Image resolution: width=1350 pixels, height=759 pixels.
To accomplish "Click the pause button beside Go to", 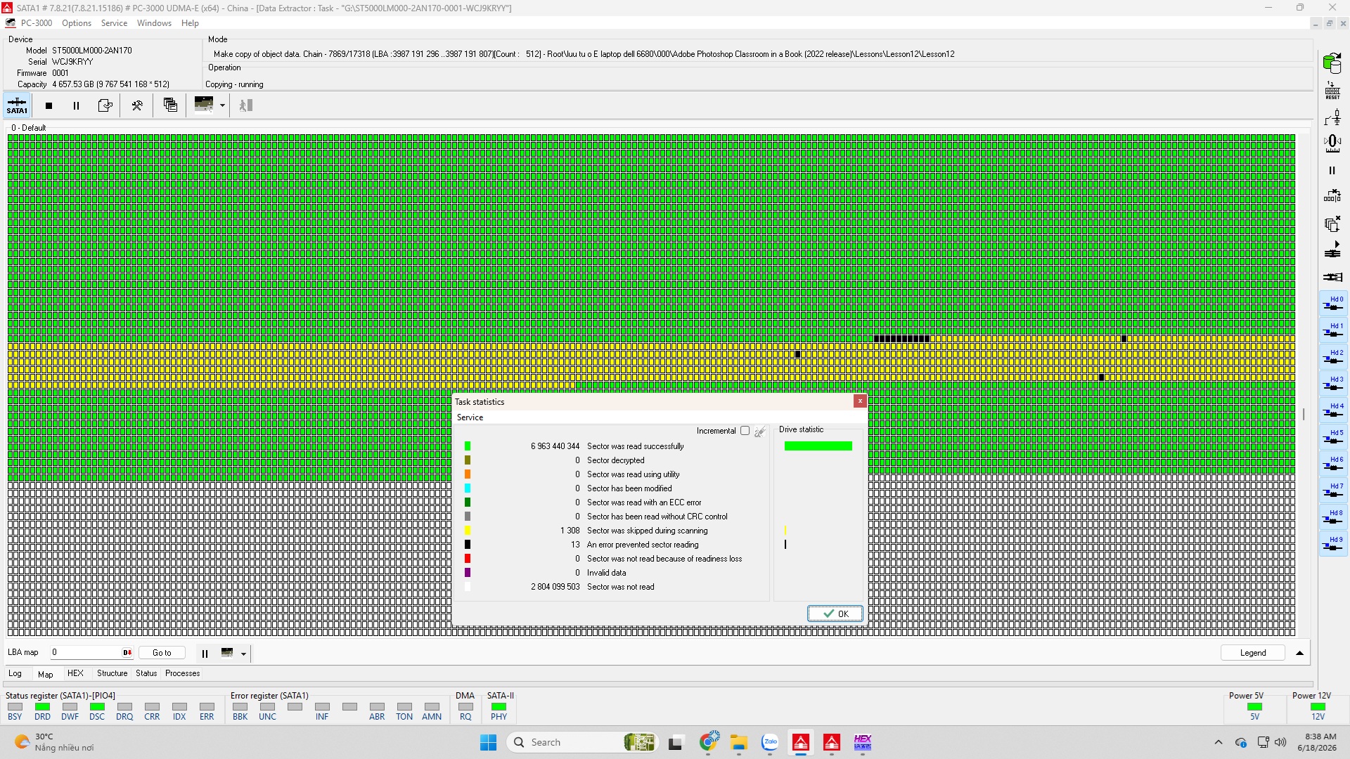I will tap(205, 654).
